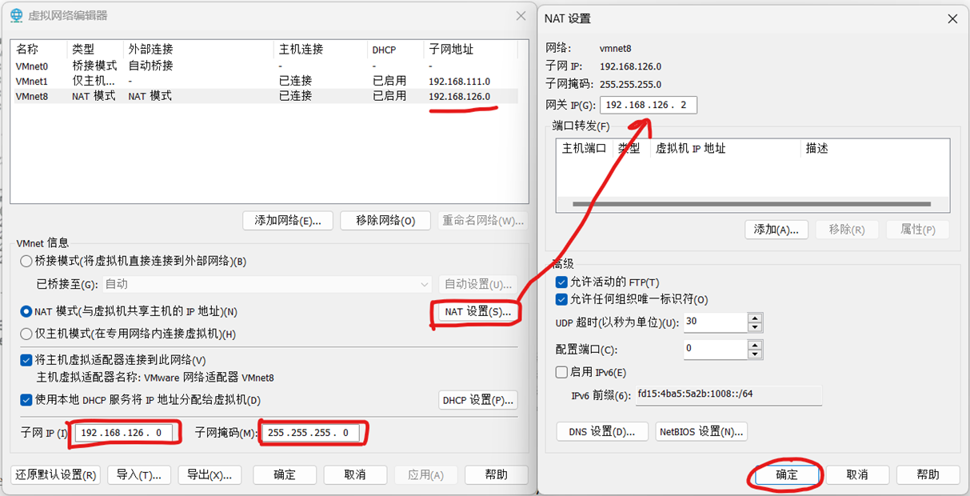The image size is (970, 496).
Task: Select 桥接模式 radio button
Action: click(x=26, y=261)
